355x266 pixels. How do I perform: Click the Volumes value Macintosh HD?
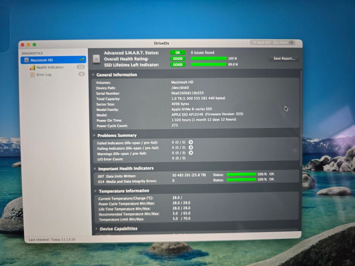point(182,82)
